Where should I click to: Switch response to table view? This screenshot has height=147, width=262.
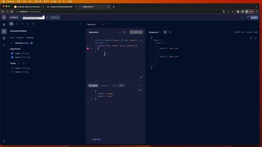(170, 32)
